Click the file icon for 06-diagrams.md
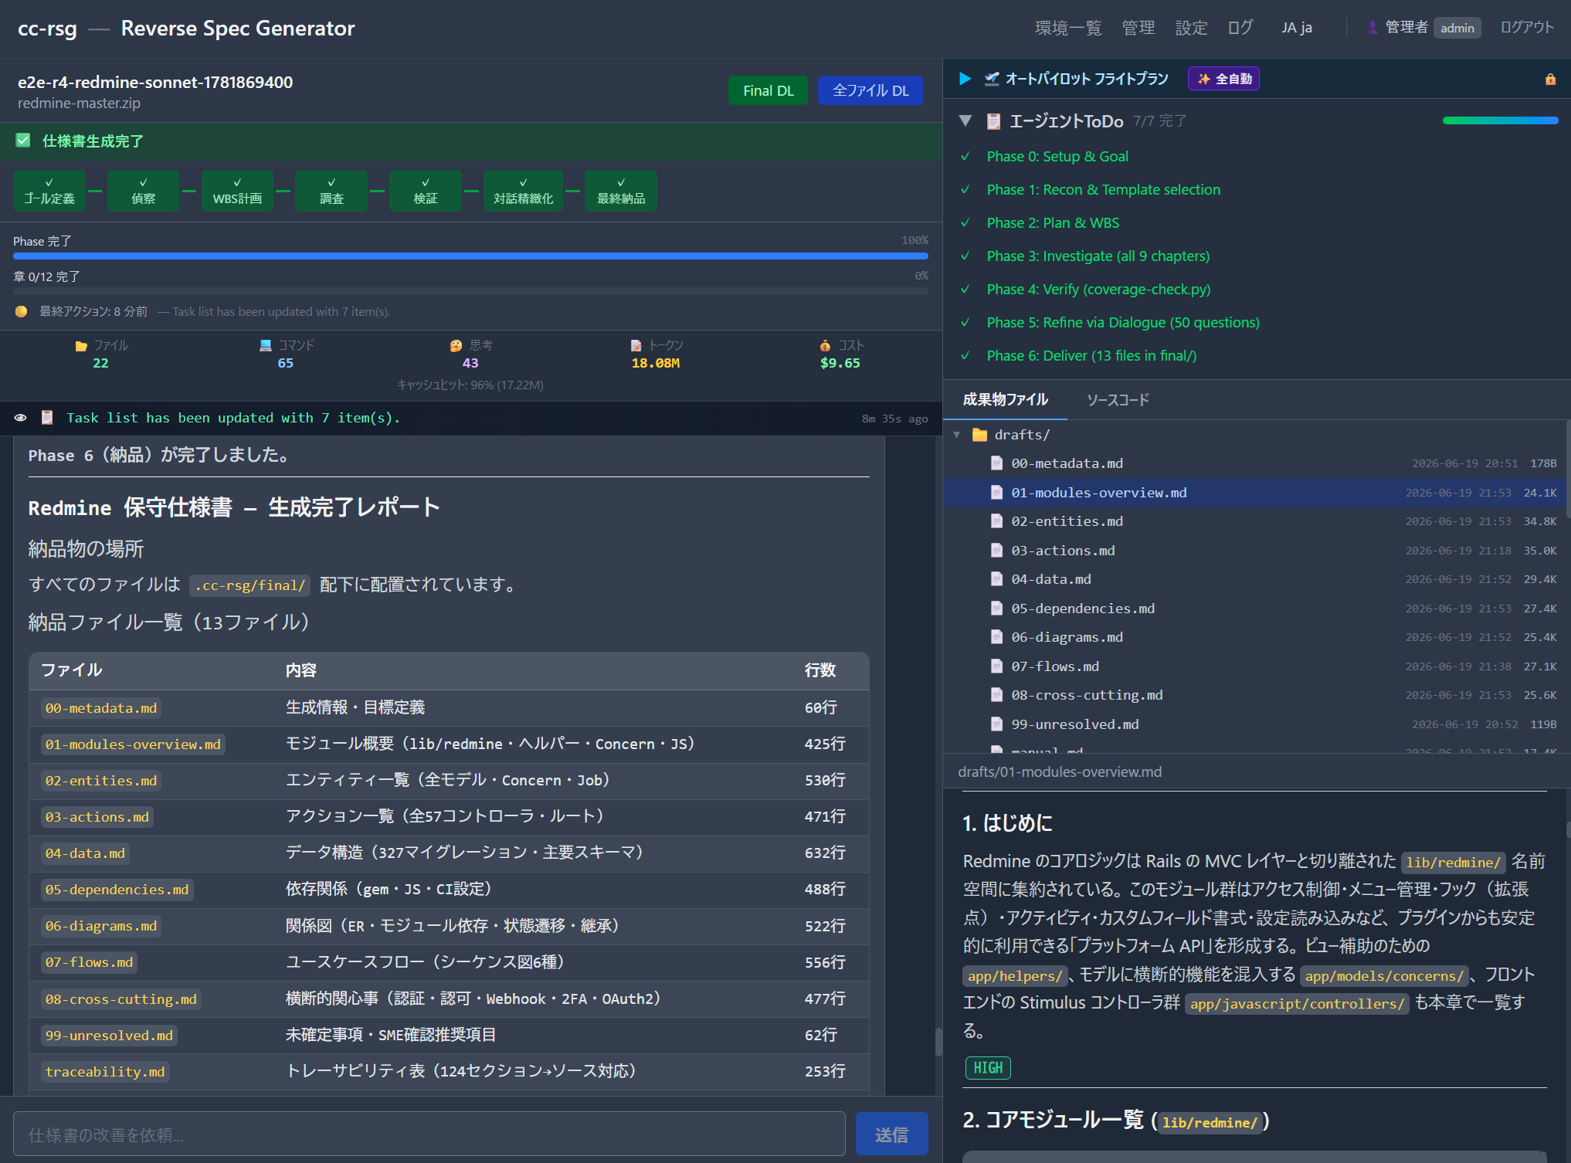The image size is (1571, 1163). point(997,637)
